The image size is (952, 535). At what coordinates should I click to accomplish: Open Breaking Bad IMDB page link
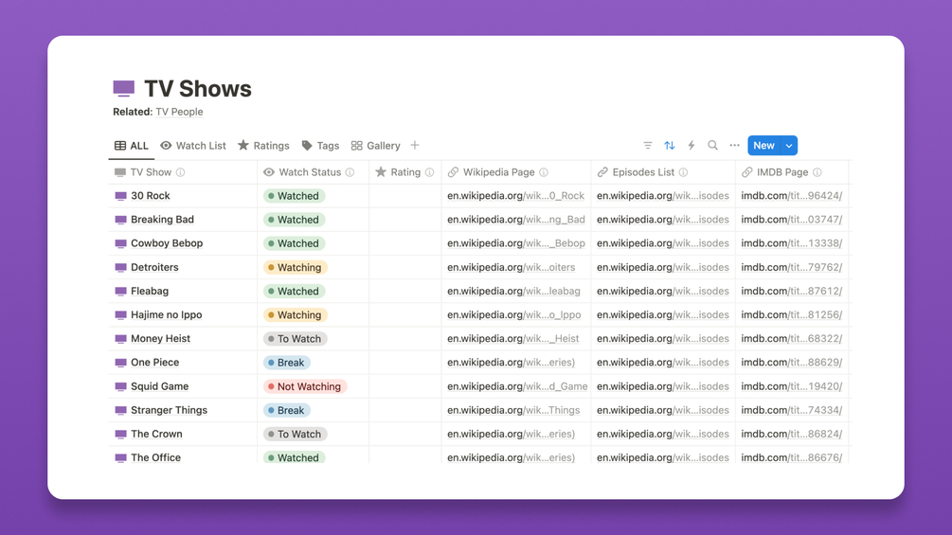click(x=792, y=220)
